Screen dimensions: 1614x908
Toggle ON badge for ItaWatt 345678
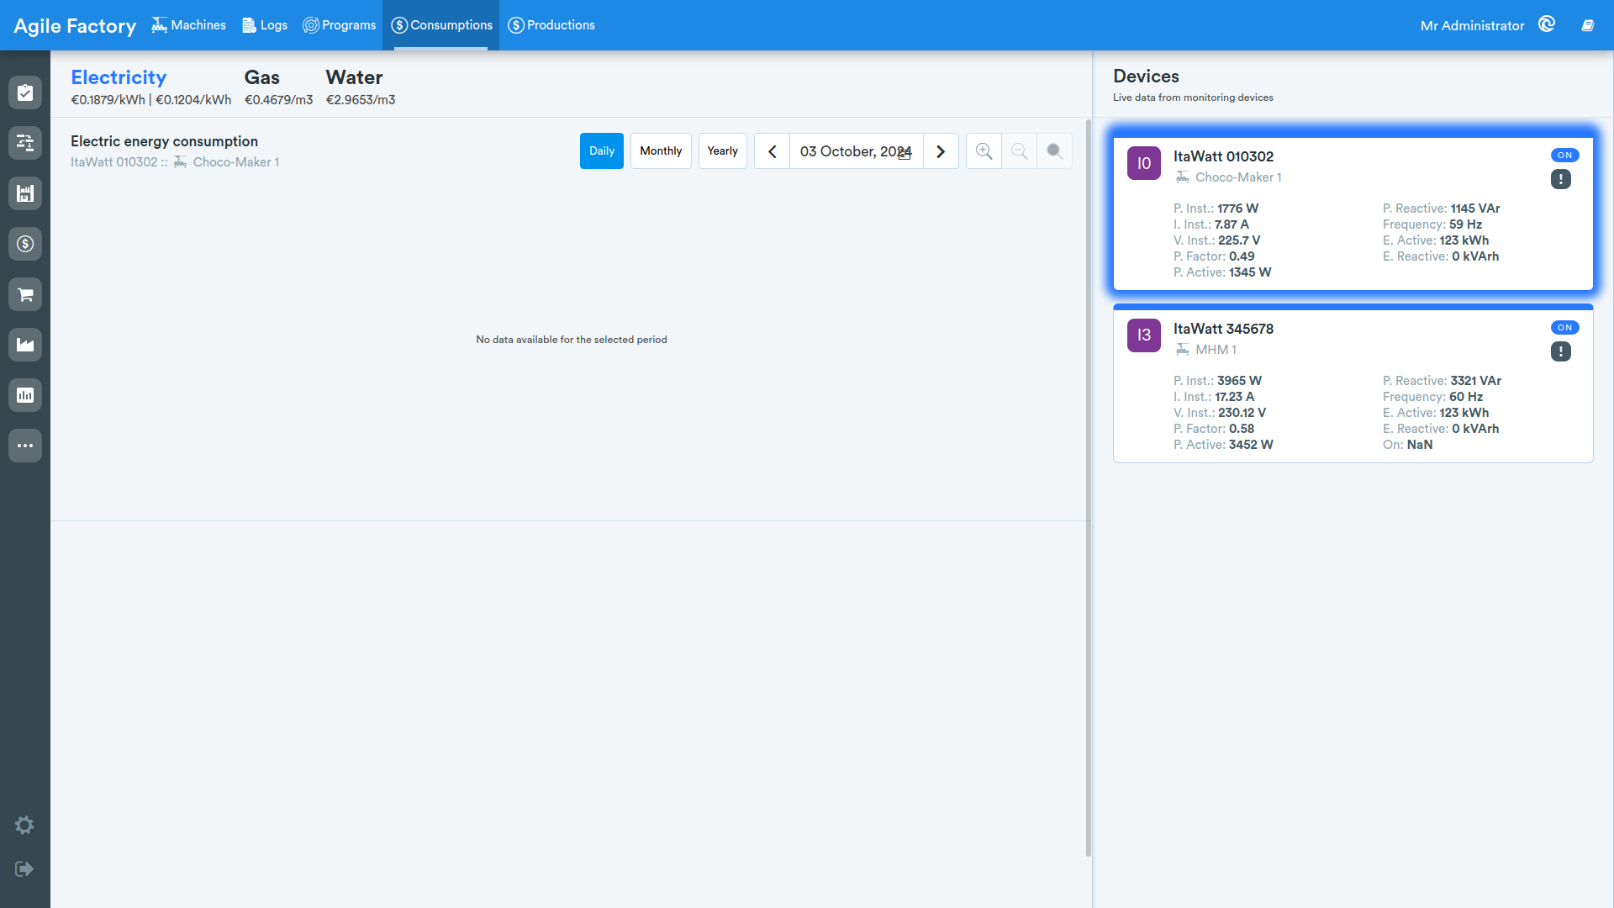[1564, 328]
